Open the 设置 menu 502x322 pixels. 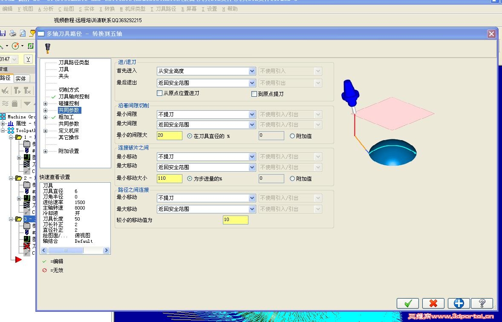click(x=209, y=9)
